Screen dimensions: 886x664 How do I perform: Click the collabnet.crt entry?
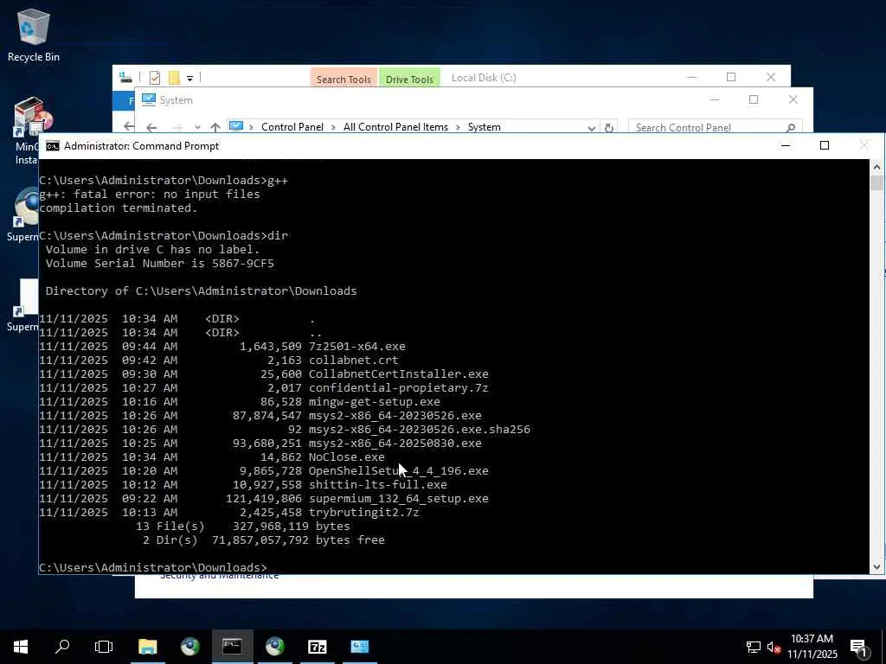(354, 361)
